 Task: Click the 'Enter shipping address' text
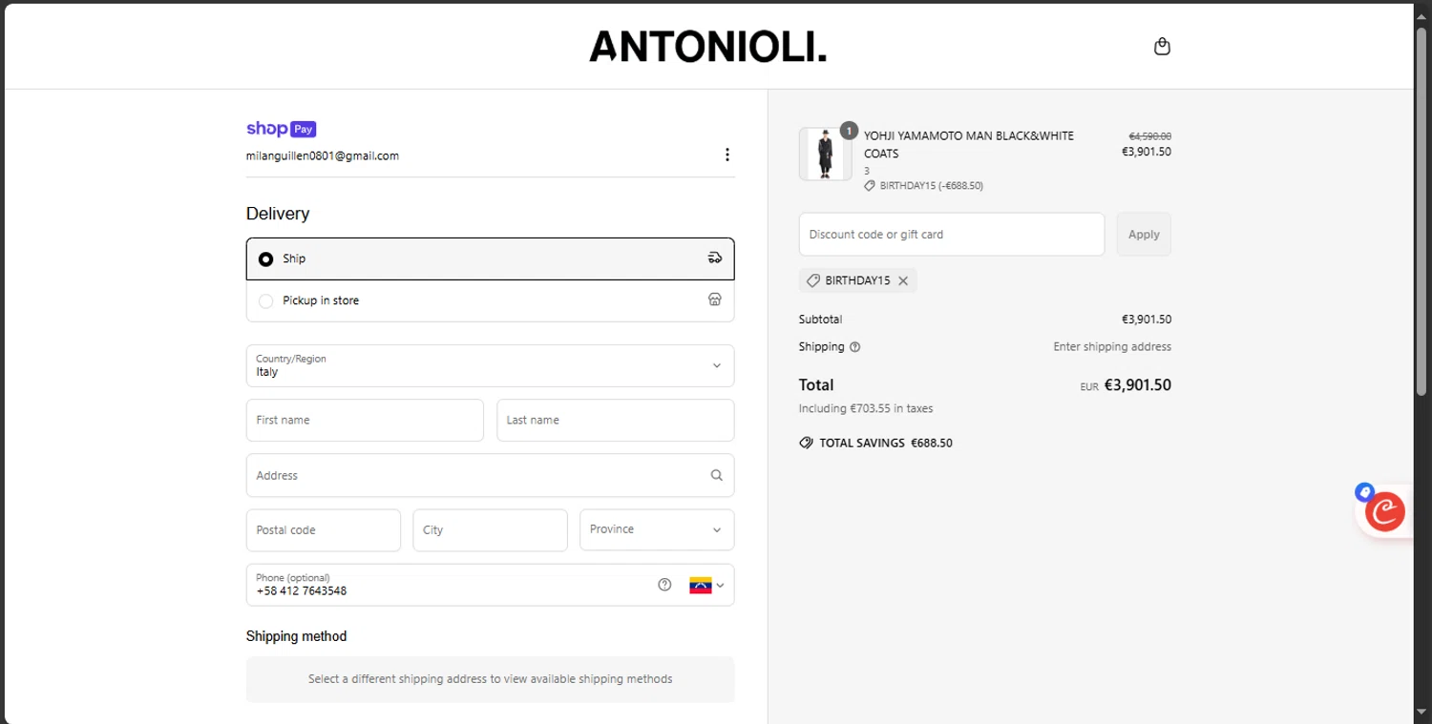pos(1112,347)
